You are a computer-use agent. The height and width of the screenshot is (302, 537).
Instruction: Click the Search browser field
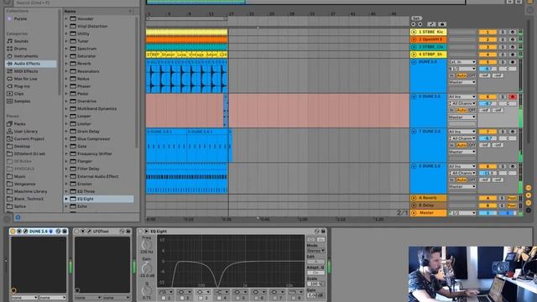(x=76, y=3)
